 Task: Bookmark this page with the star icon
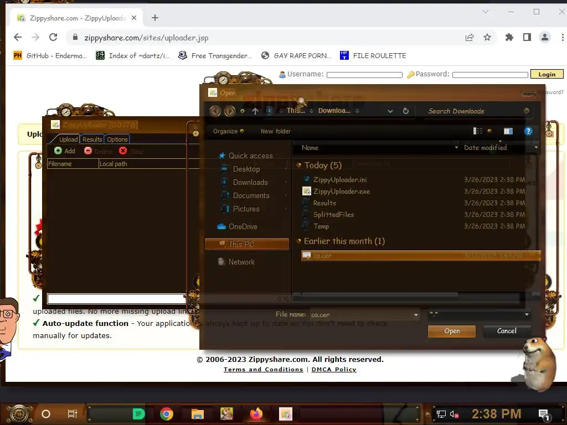point(487,37)
